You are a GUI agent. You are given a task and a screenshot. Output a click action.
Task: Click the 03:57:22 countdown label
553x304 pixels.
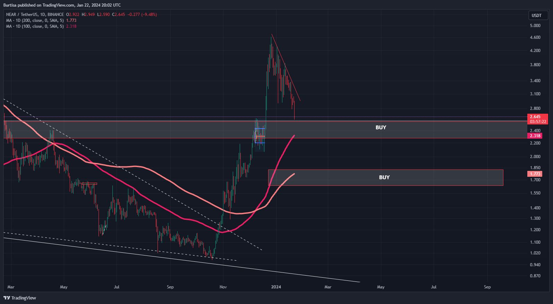pyautogui.click(x=537, y=122)
